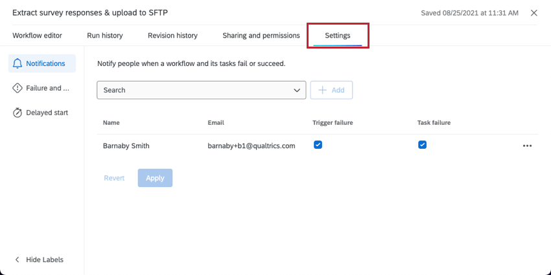Click the Revert button
The width and height of the screenshot is (551, 275).
coord(114,178)
